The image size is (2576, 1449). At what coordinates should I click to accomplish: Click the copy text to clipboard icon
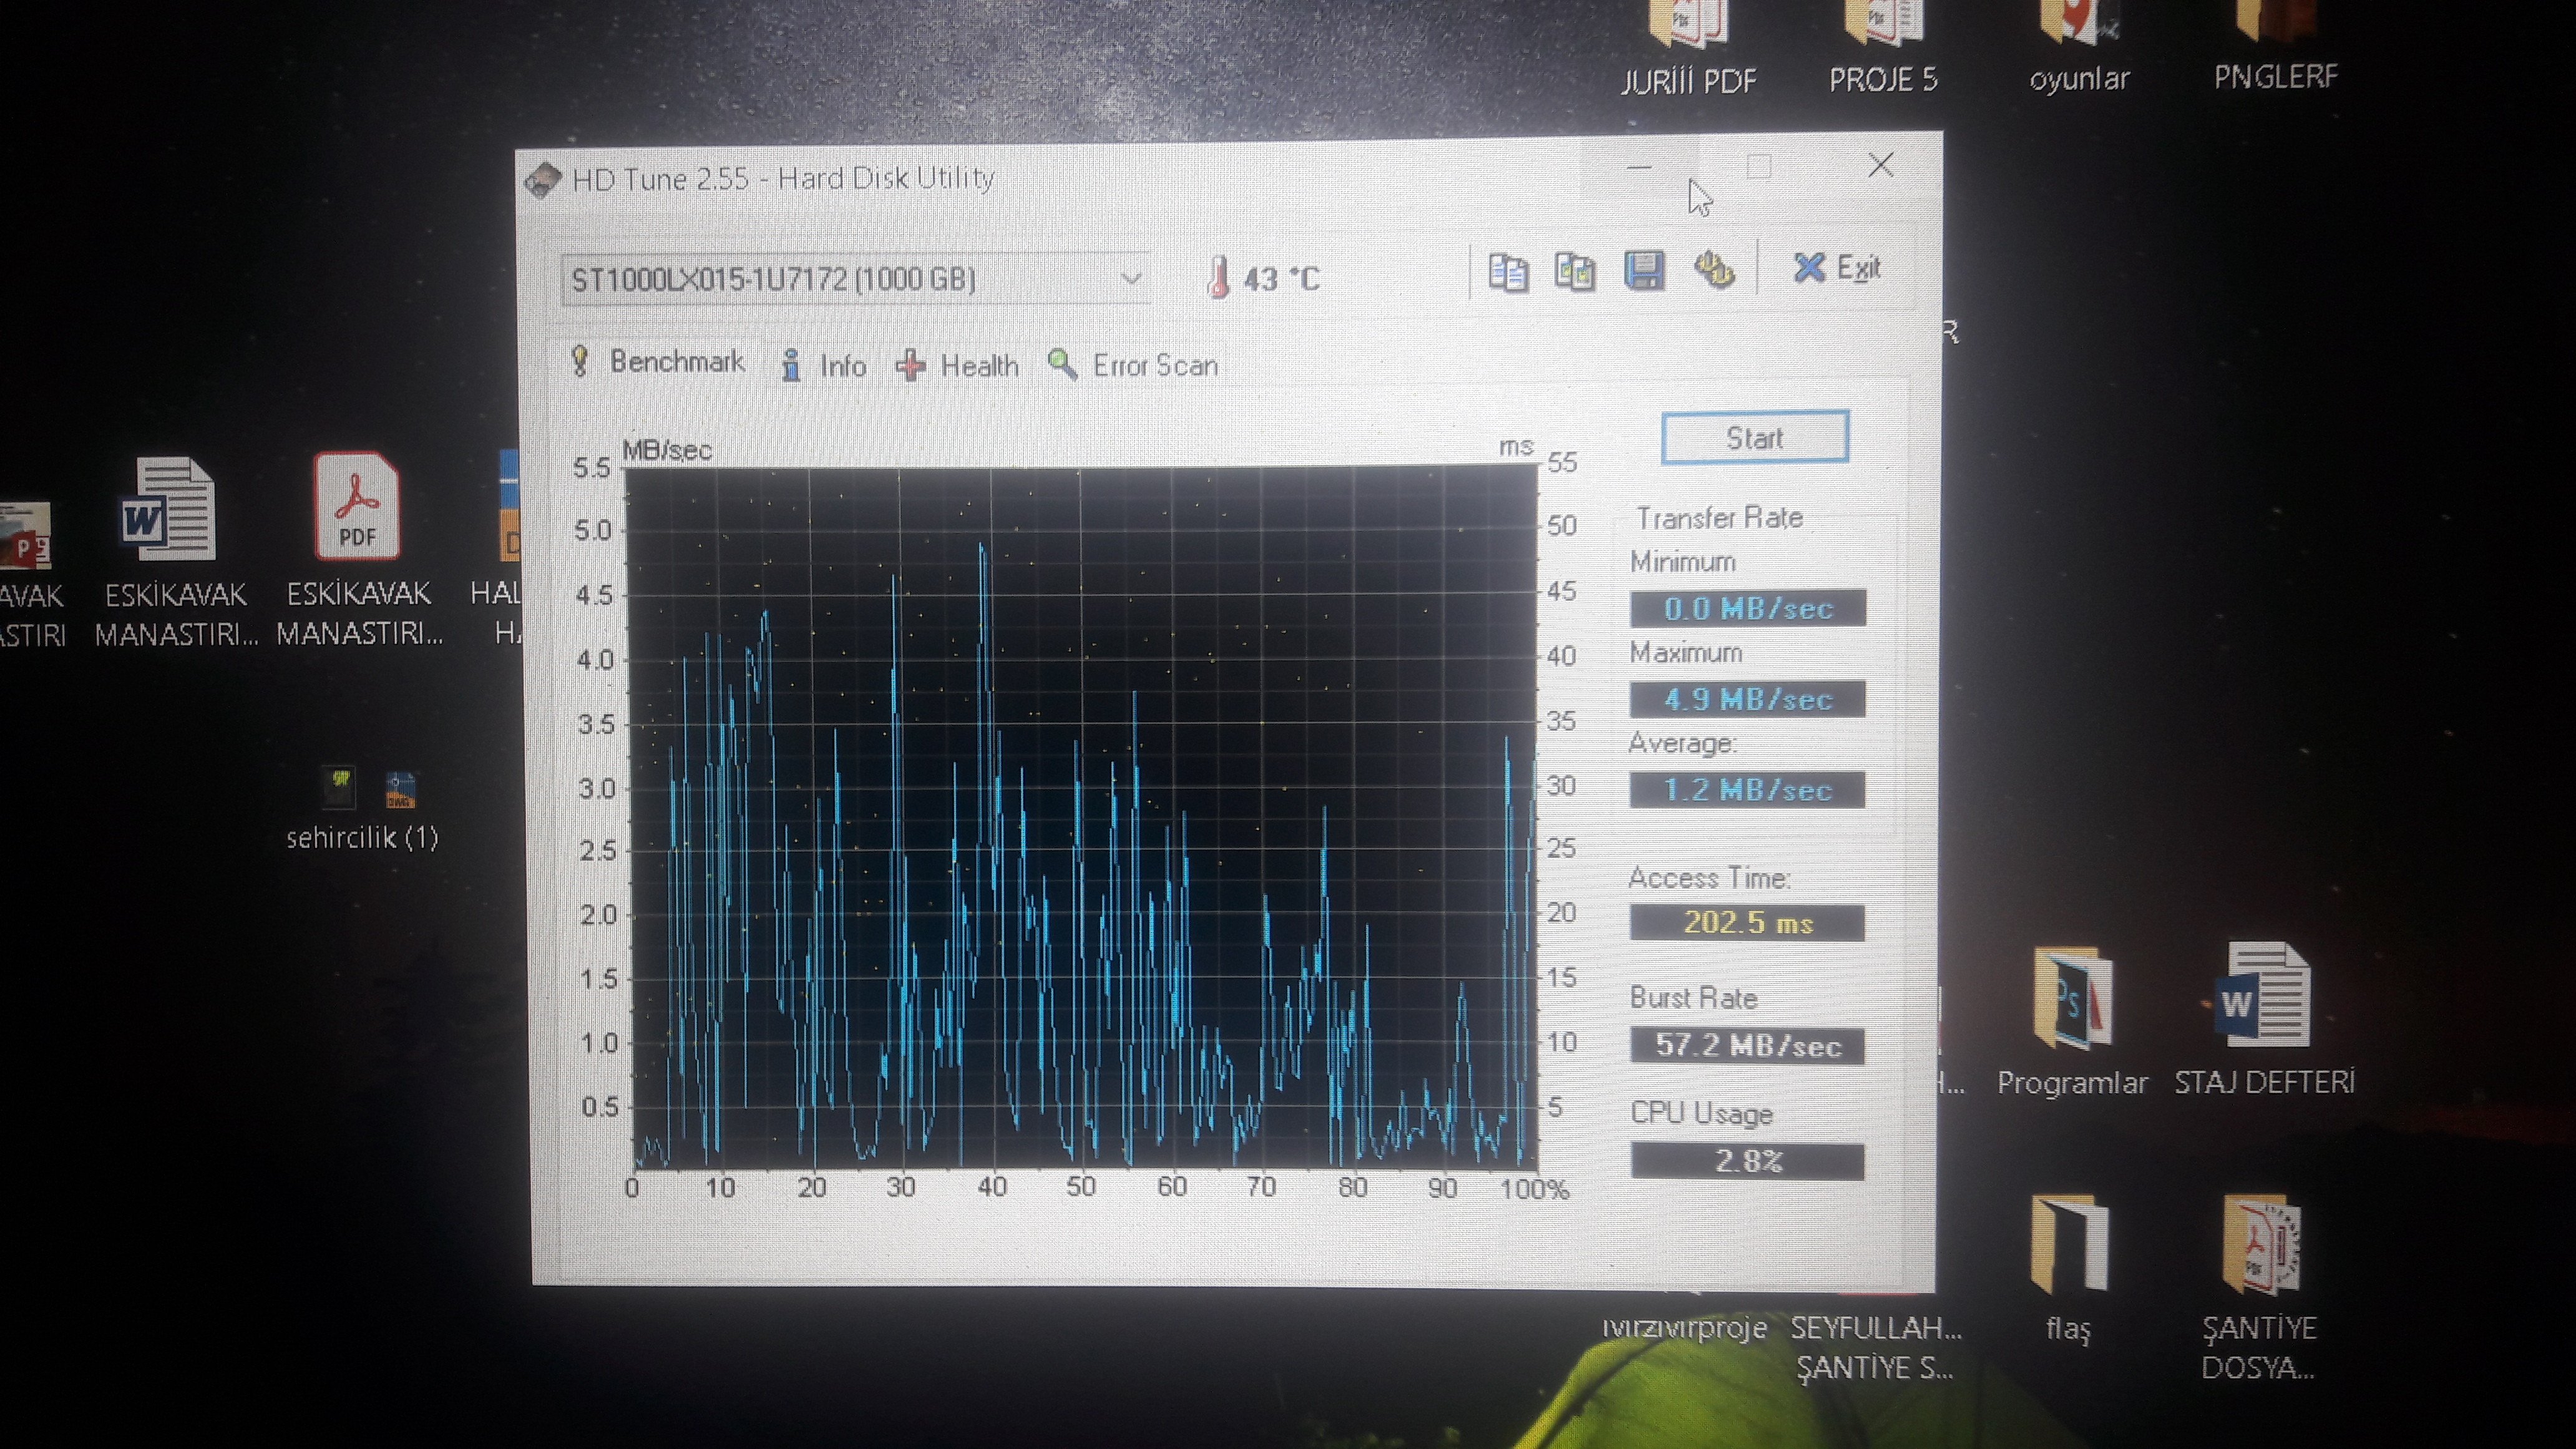point(1508,272)
